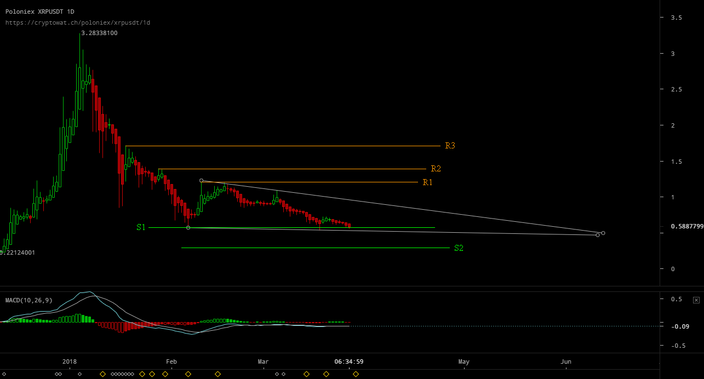Select the S2 support label
The width and height of the screenshot is (704, 379).
tap(459, 248)
